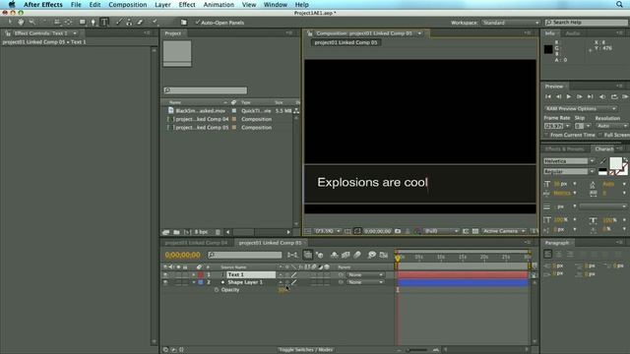The height and width of the screenshot is (354, 630).
Task: Click the project01 Linked Comp 05 breadcrumb
Action: coord(346,42)
